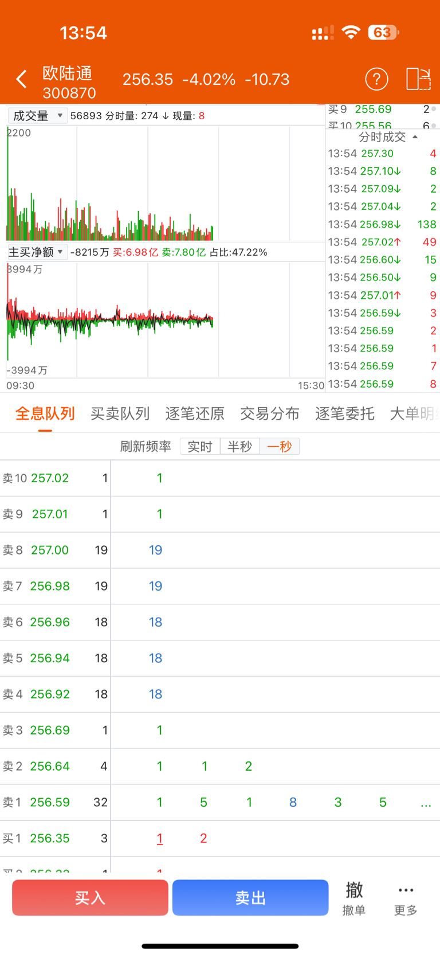Open the 主买净额 indicator dropdown
Viewport: 440px width, 957px height.
point(37,252)
